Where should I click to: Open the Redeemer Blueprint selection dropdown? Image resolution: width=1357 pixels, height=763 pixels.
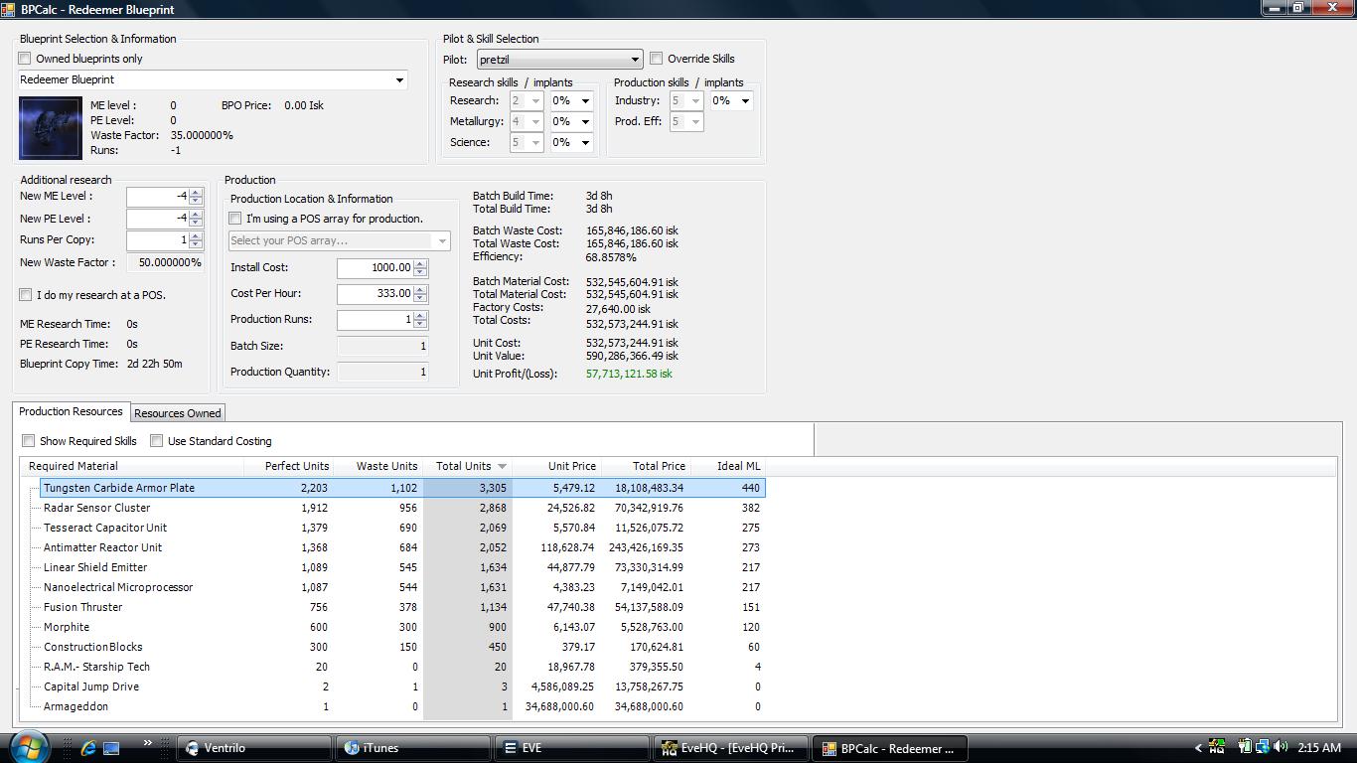(213, 79)
